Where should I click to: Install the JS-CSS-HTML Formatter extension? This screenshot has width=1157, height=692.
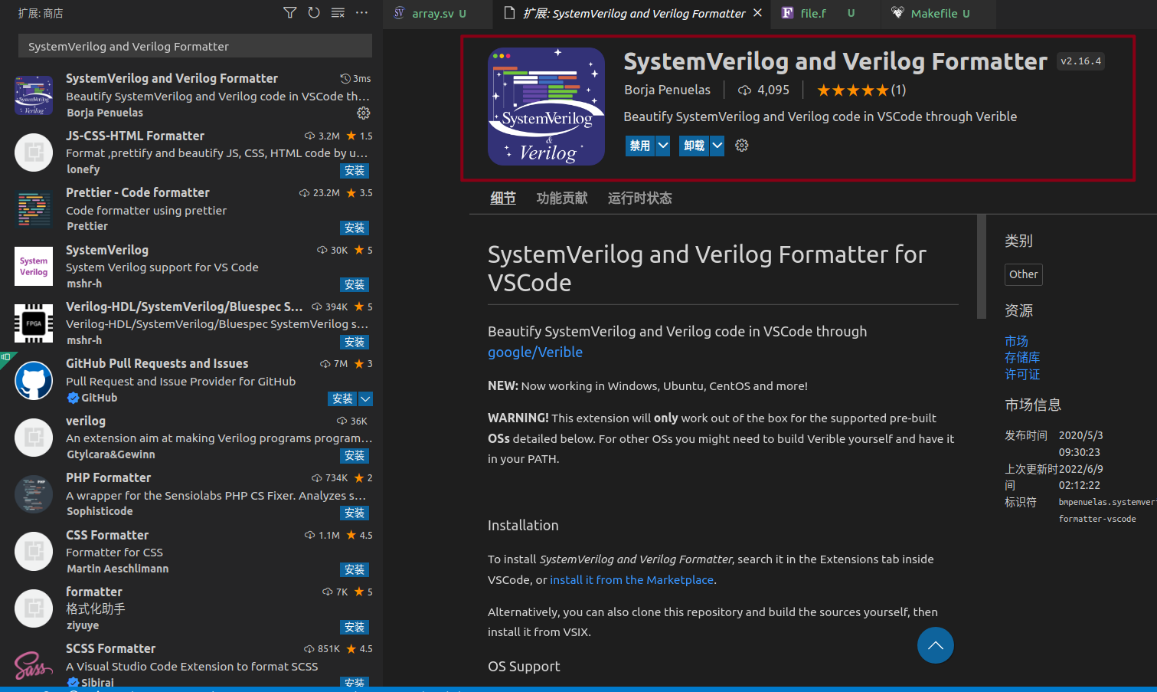pyautogui.click(x=355, y=171)
